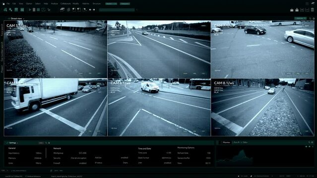
Task: Click the trash delete icon at top right
Action: tap(313, 10)
